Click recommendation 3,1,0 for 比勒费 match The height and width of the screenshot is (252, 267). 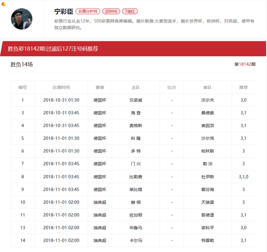click(244, 177)
